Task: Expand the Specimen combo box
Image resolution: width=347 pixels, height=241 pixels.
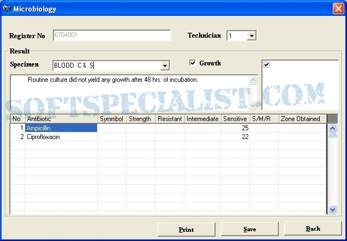Action: click(x=165, y=66)
